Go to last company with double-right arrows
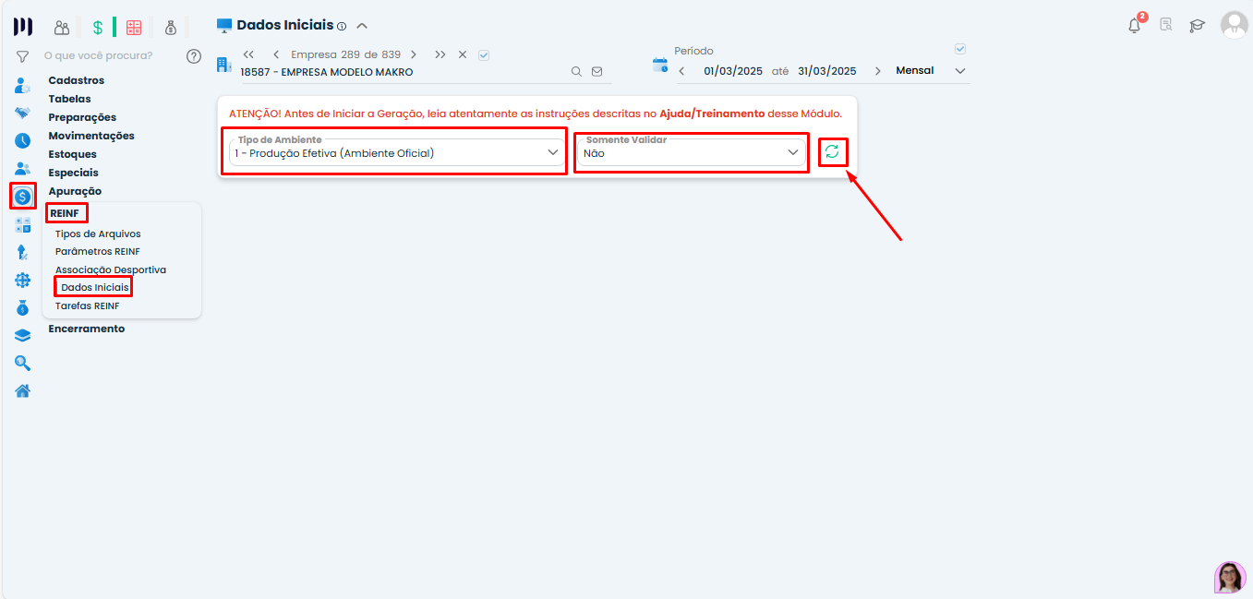Viewport: 1253px width, 599px height. click(x=440, y=54)
